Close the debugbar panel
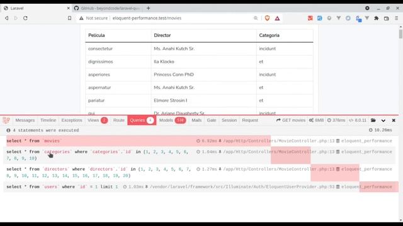The image size is (403, 226). click(394, 120)
